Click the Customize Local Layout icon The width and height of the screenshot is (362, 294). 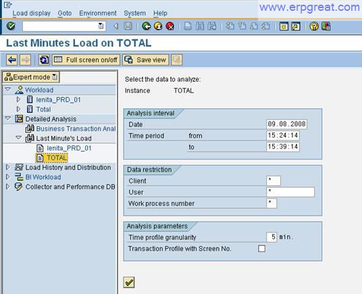click(326, 26)
